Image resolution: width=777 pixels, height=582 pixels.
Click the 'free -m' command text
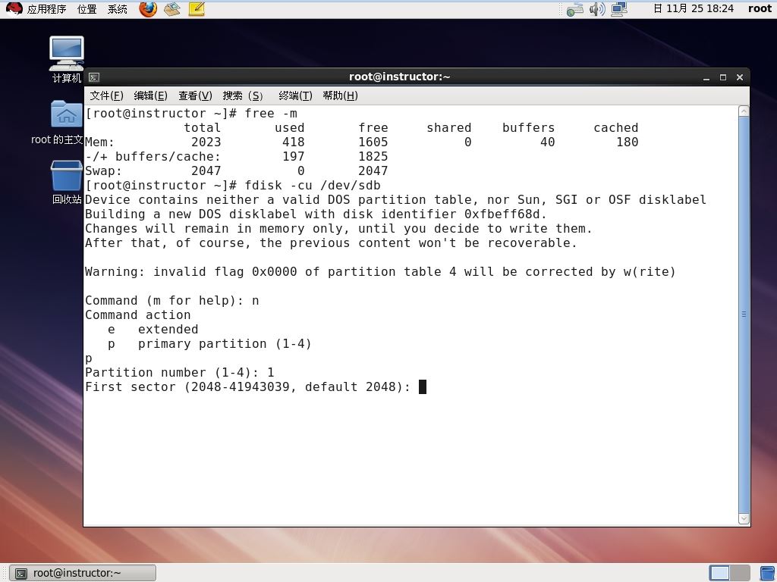click(271, 114)
